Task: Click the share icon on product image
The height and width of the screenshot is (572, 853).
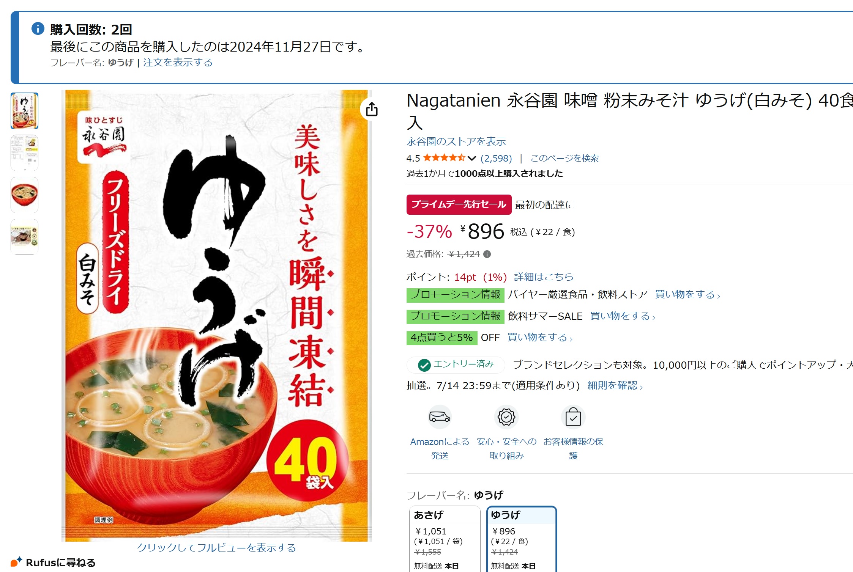Action: click(372, 109)
